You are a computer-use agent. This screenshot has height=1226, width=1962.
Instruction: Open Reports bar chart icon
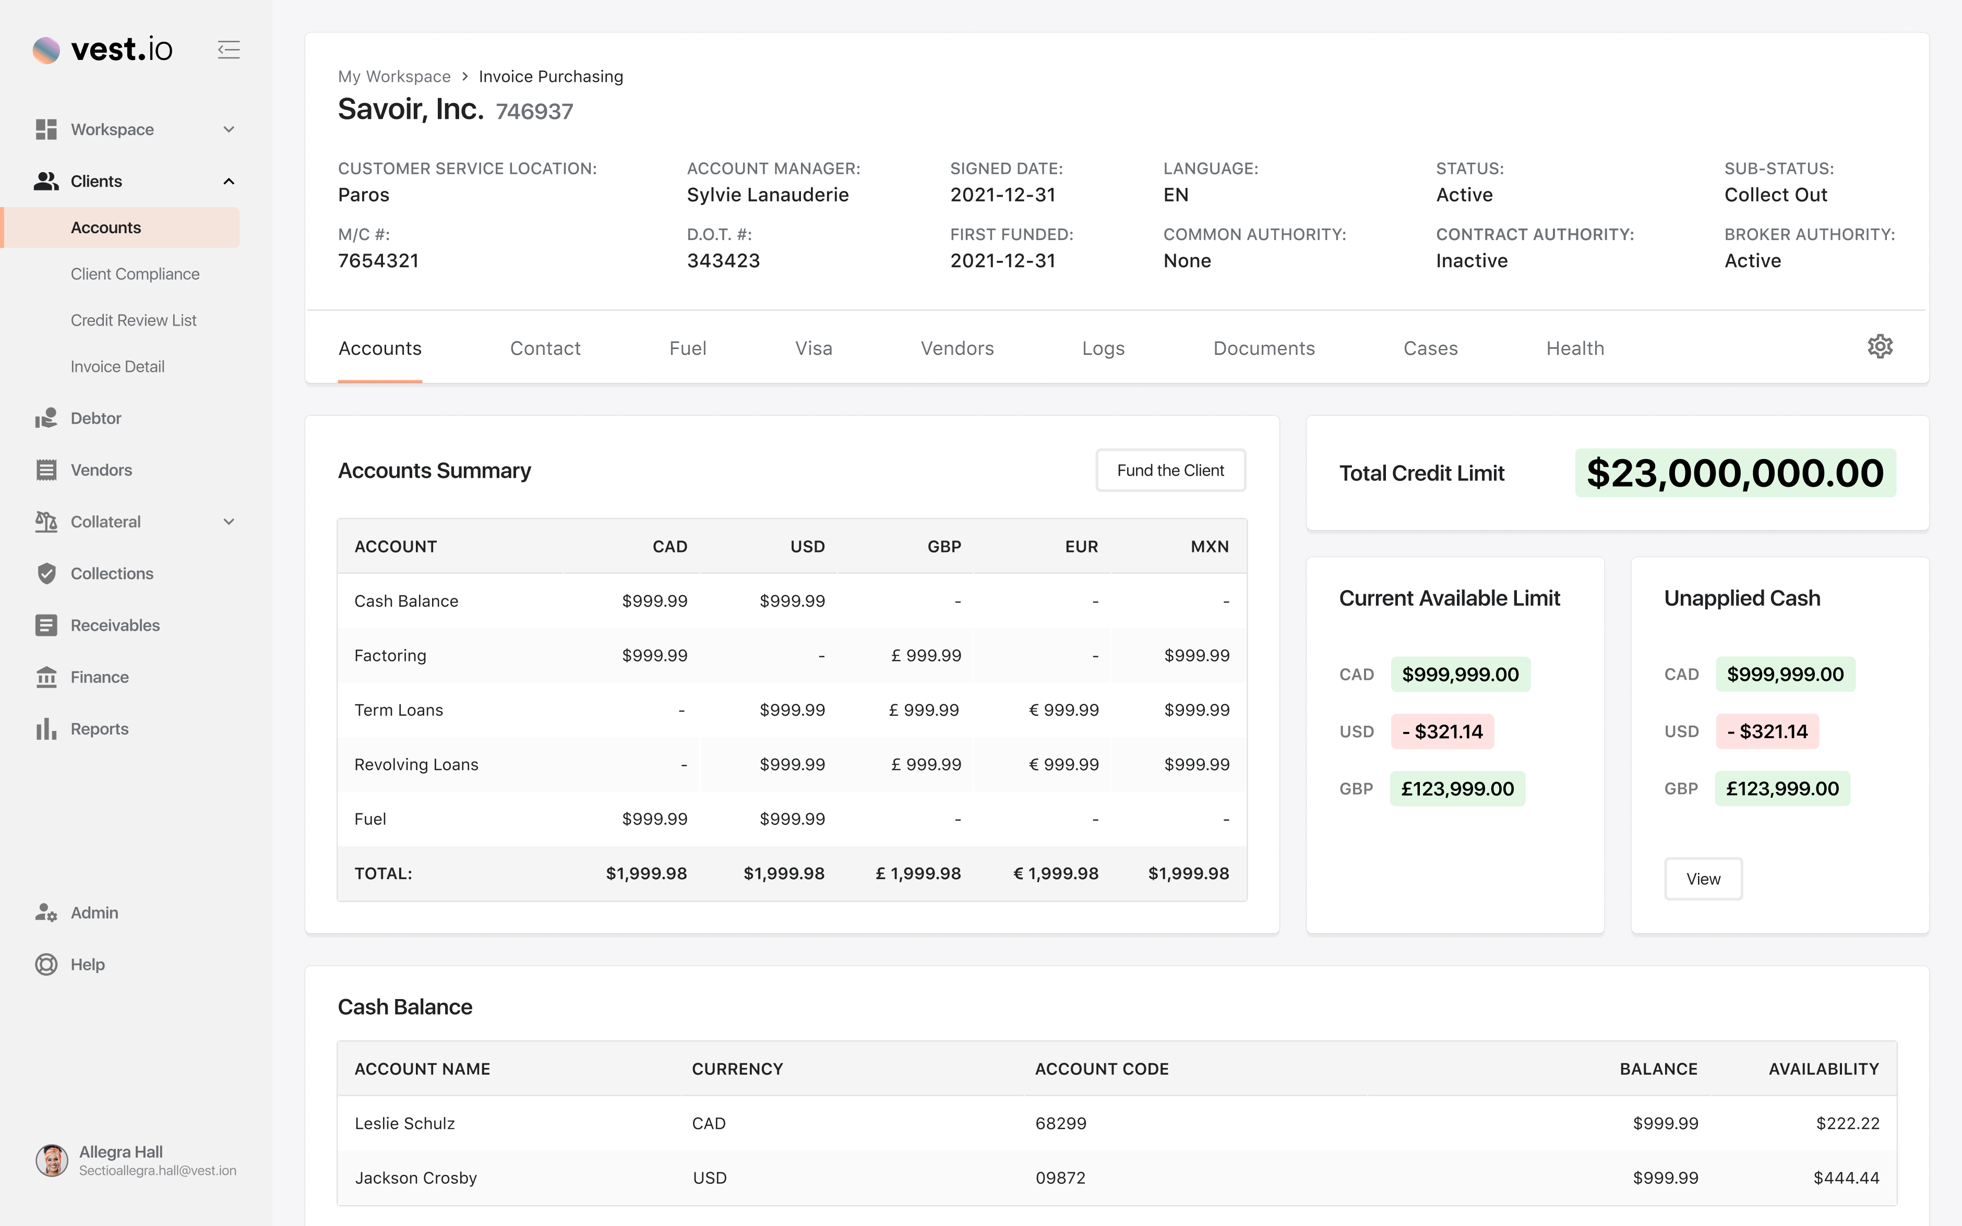coord(46,729)
